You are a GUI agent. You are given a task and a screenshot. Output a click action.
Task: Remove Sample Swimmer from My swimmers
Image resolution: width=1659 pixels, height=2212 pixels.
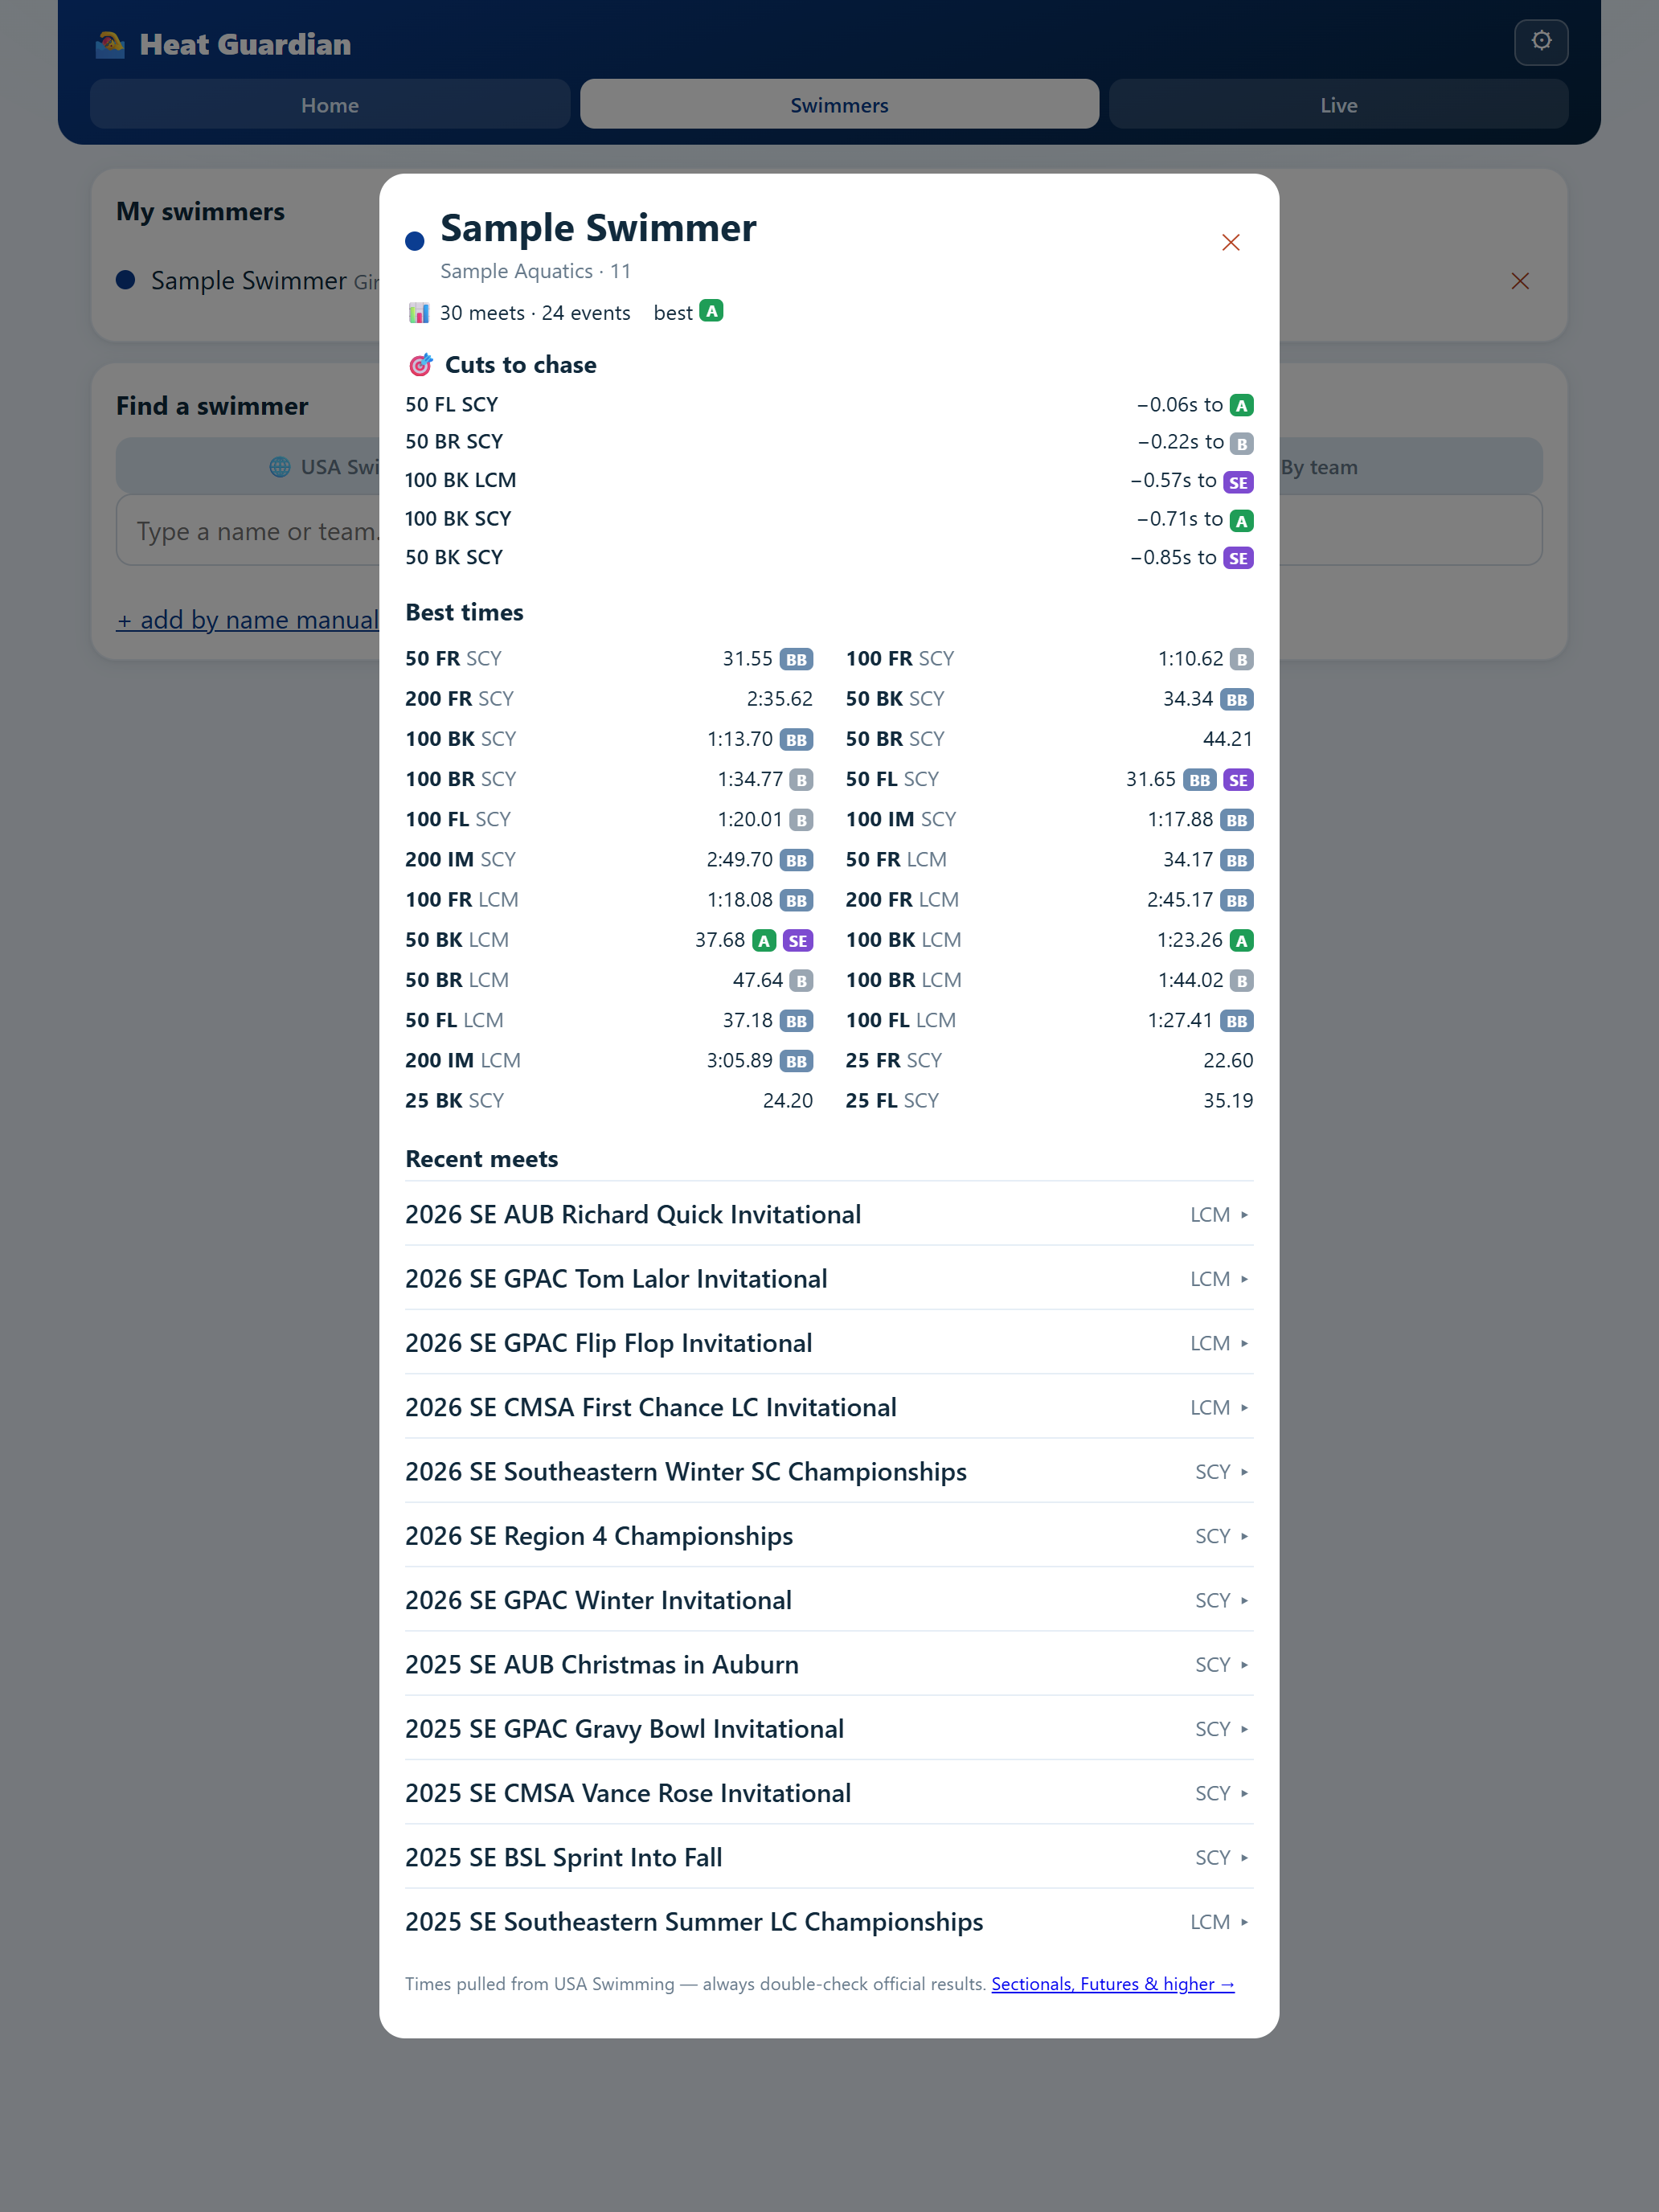1520,281
